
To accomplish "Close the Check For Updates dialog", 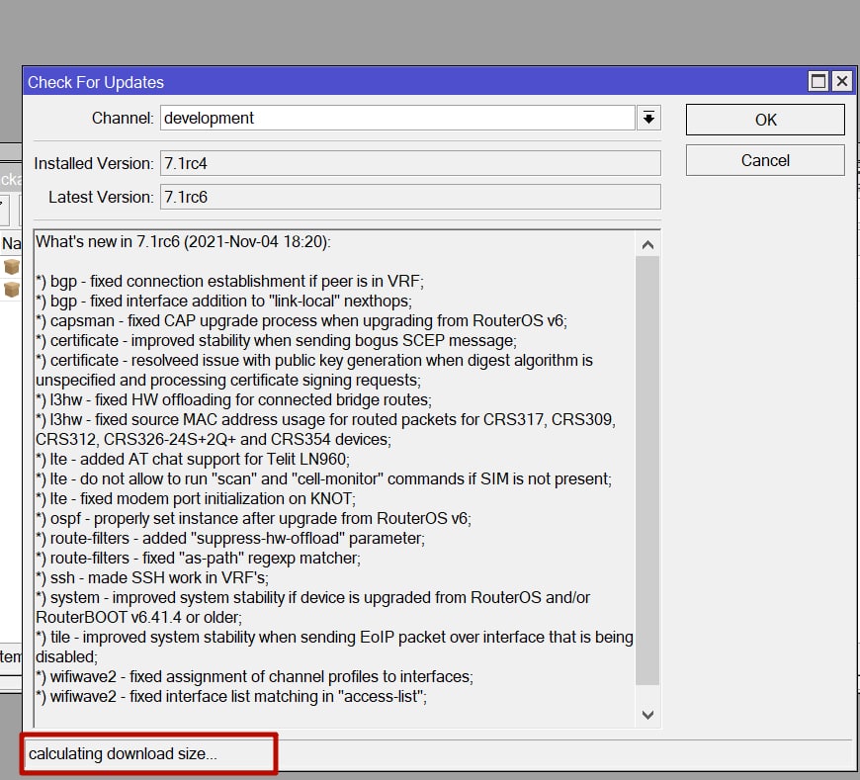I will tap(842, 82).
